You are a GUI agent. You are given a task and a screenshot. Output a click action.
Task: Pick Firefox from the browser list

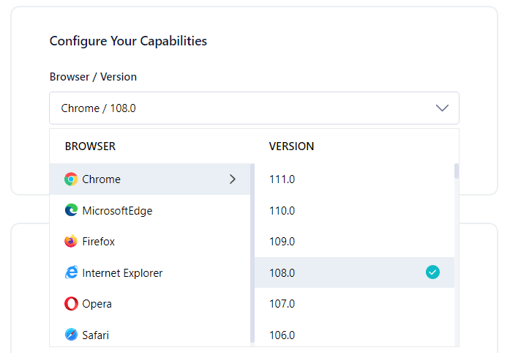coord(149,241)
